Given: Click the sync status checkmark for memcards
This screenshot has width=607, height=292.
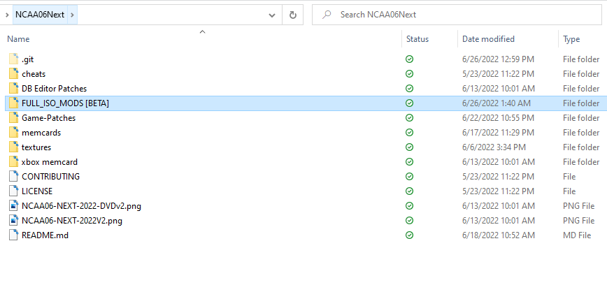Looking at the screenshot, I should coord(409,133).
